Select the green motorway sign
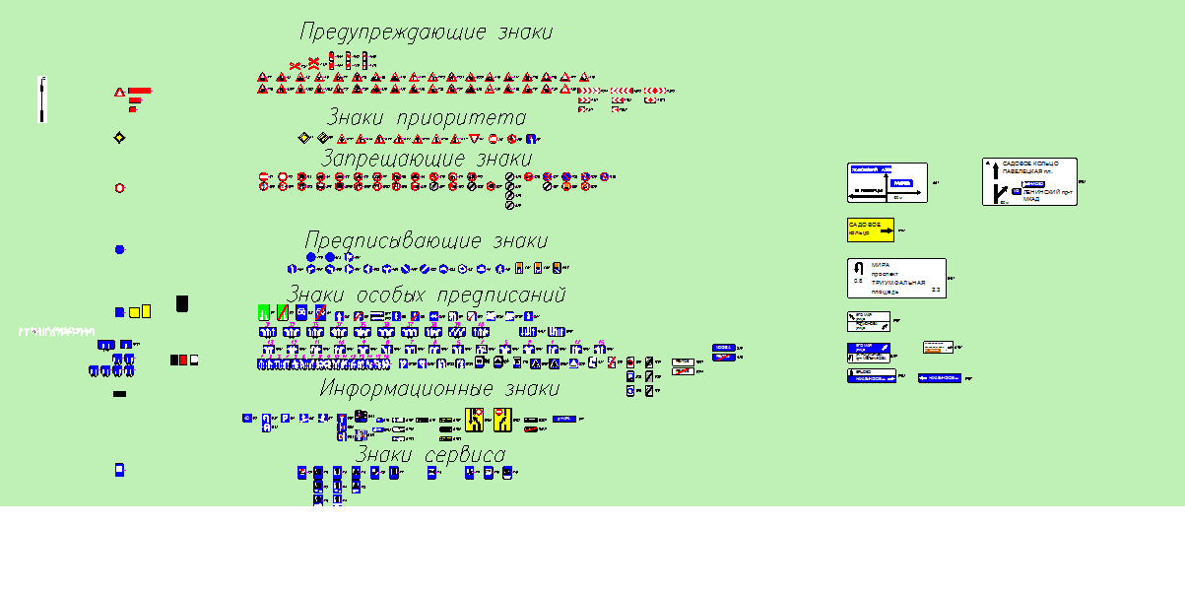The width and height of the screenshot is (1185, 591). tap(263, 312)
